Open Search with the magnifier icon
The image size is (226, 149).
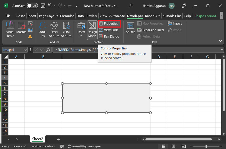[131, 6]
